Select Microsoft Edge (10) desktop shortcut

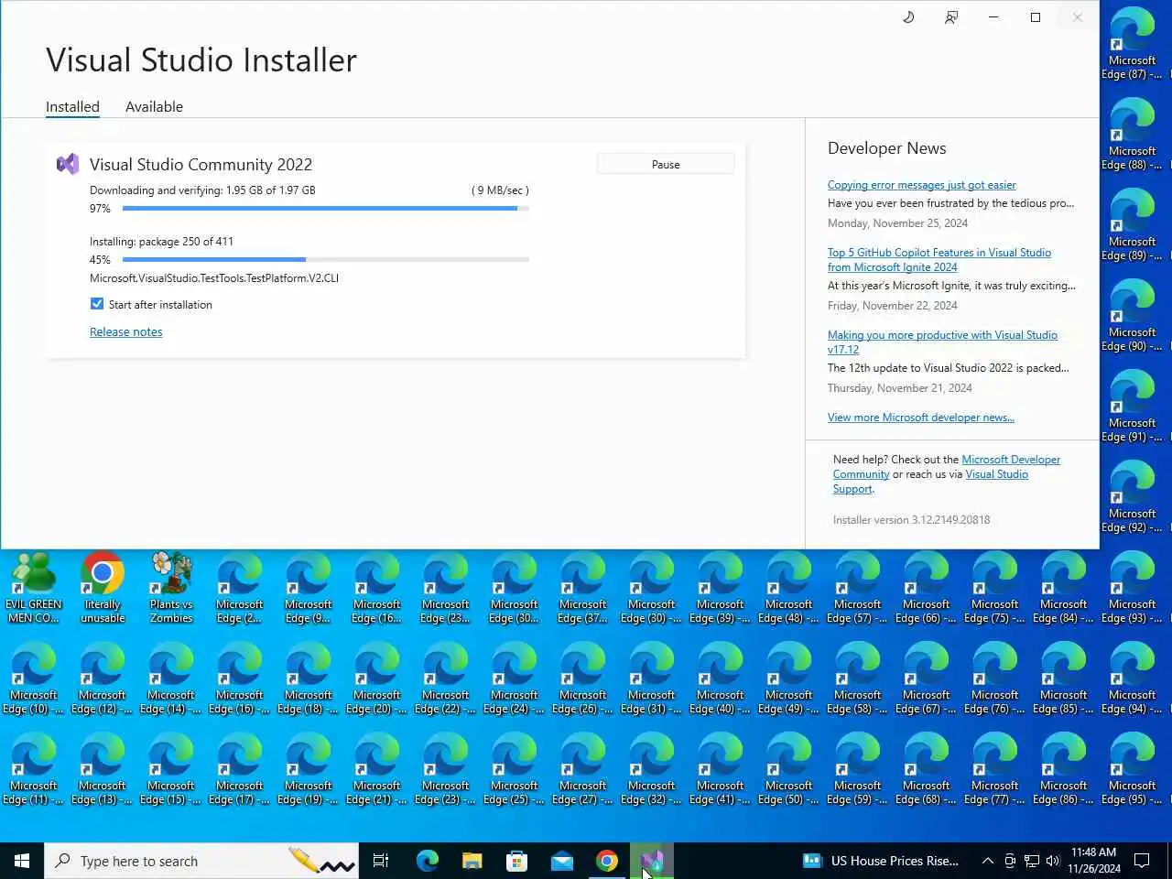pos(34,679)
